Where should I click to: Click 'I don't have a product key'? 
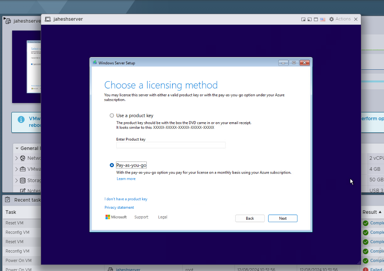click(x=126, y=199)
